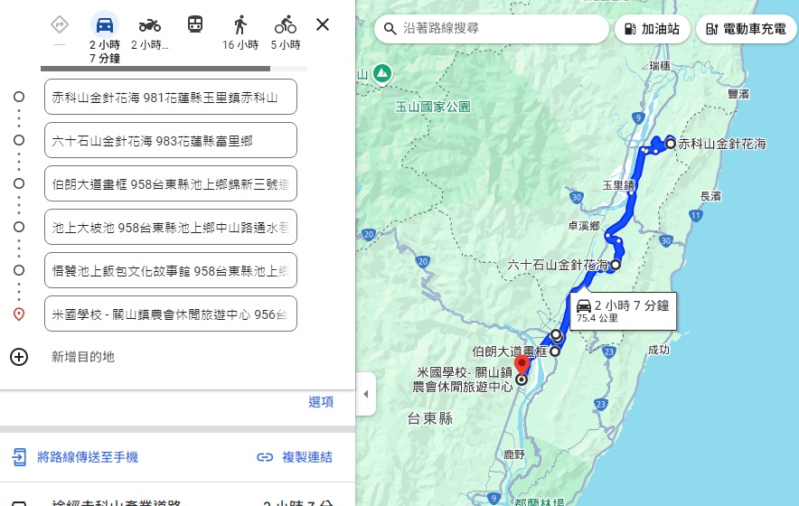Switch to motorcycle travel mode
The height and width of the screenshot is (506, 799).
coord(149,24)
